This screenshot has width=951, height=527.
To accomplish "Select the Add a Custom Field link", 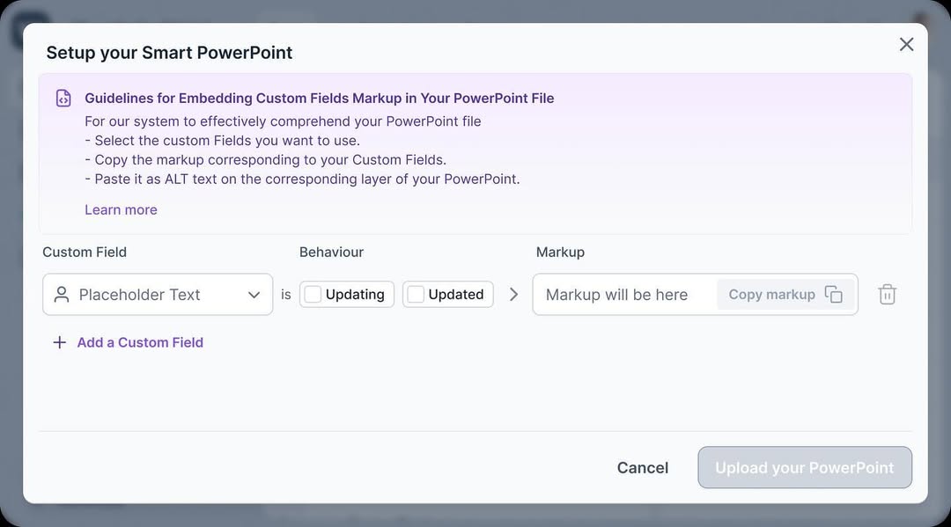I will point(140,342).
